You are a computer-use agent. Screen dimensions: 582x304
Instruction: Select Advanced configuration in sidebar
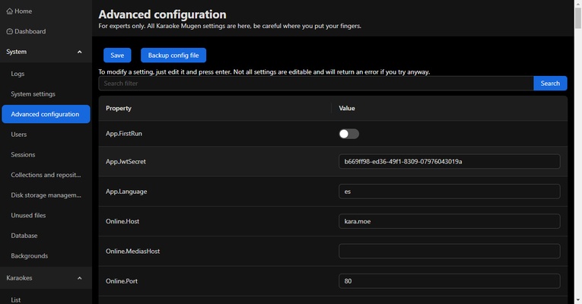point(45,114)
